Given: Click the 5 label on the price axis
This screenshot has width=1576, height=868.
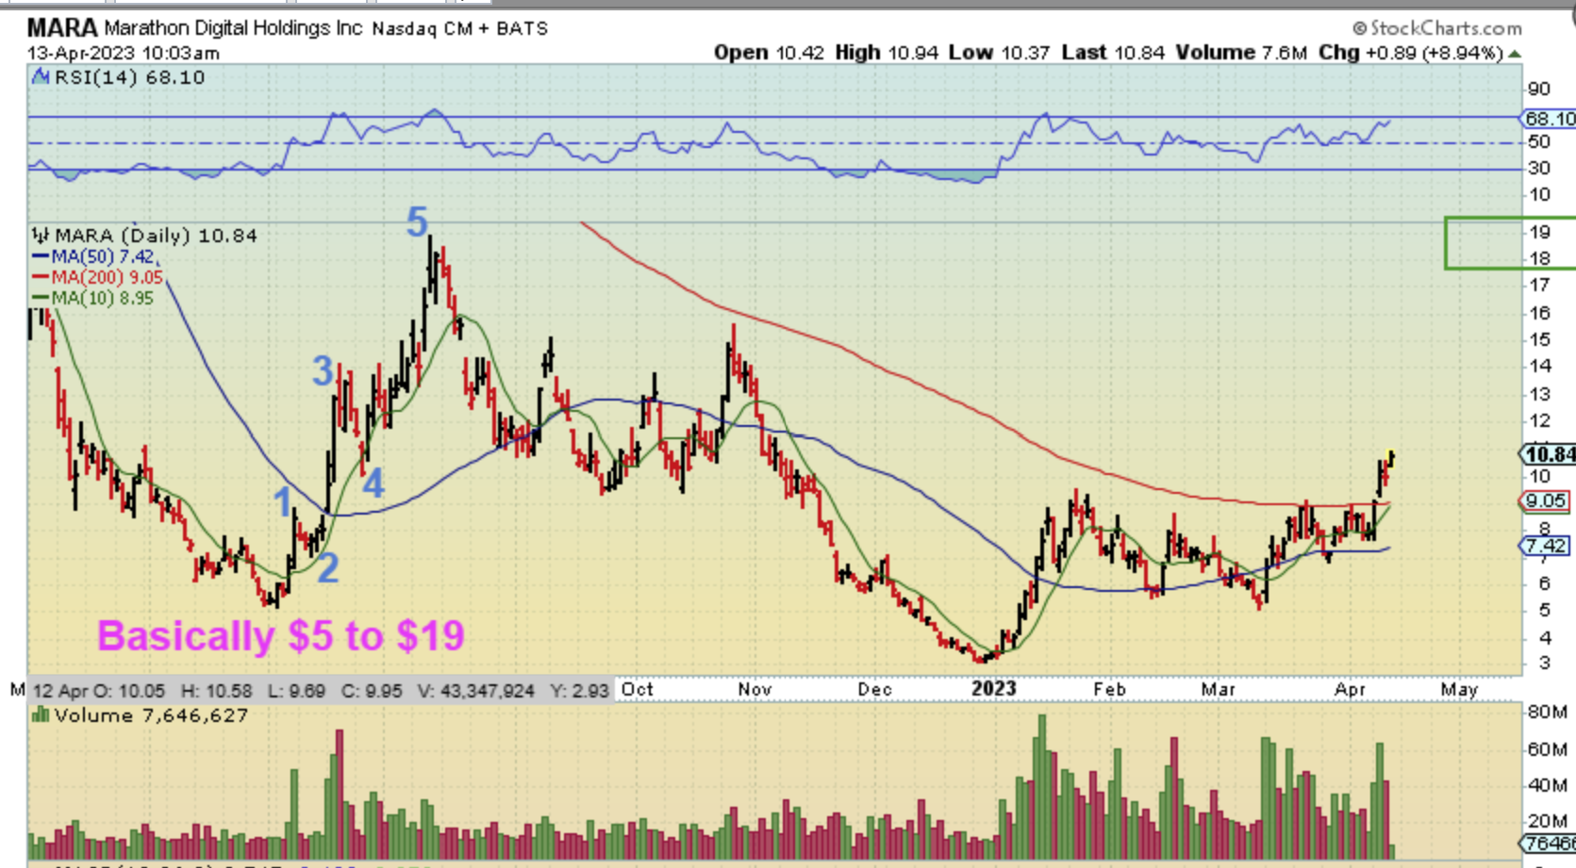Looking at the screenshot, I should tap(1544, 610).
